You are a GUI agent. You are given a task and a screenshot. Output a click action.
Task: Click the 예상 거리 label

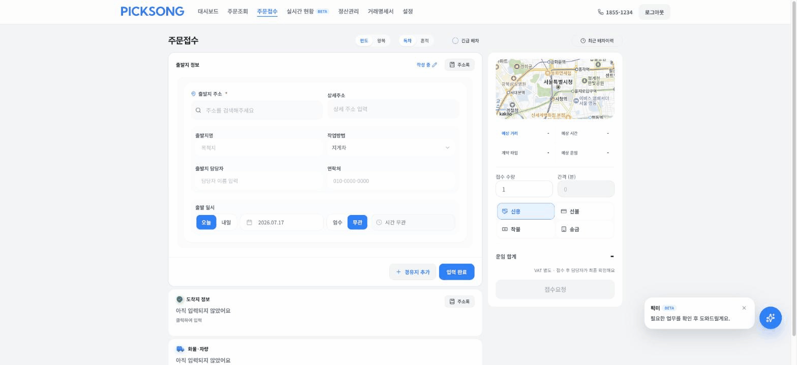[x=510, y=133]
